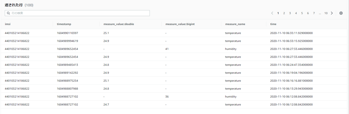The width and height of the screenshot is (349, 114).
Task: Go to previous page with left chevron
Action: pos(272,13)
